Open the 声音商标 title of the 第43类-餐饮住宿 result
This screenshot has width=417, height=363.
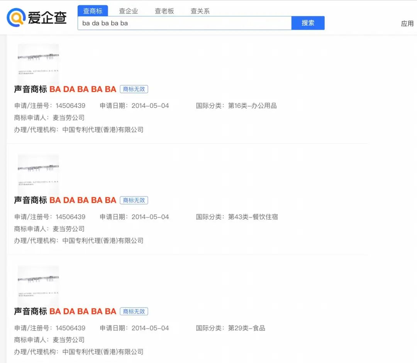65,200
